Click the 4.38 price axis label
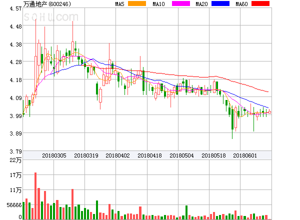Screen dimensions: 300x220 pos(16,44)
